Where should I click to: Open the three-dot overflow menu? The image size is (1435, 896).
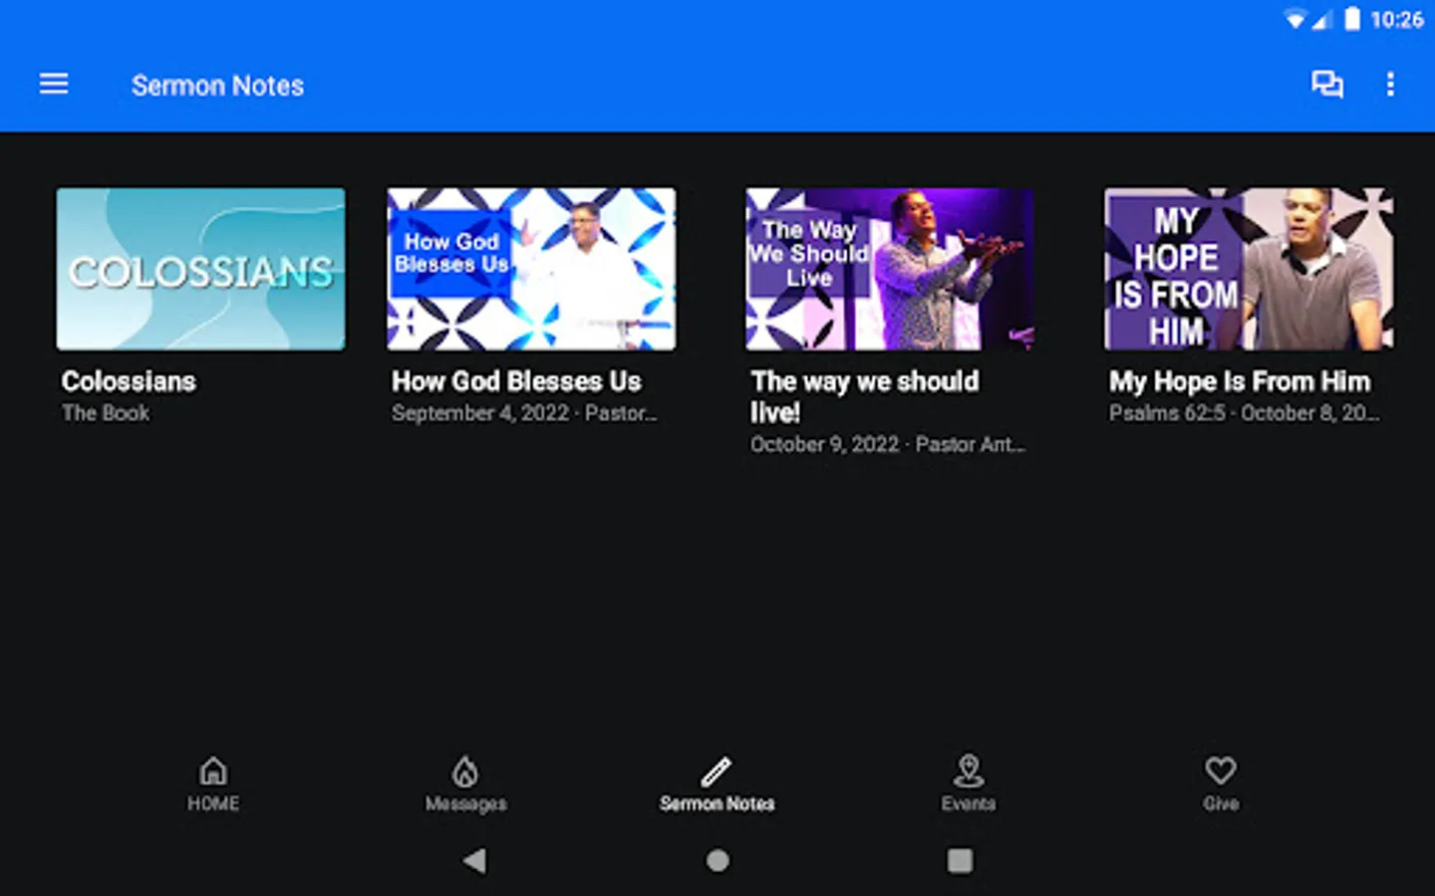click(x=1390, y=85)
